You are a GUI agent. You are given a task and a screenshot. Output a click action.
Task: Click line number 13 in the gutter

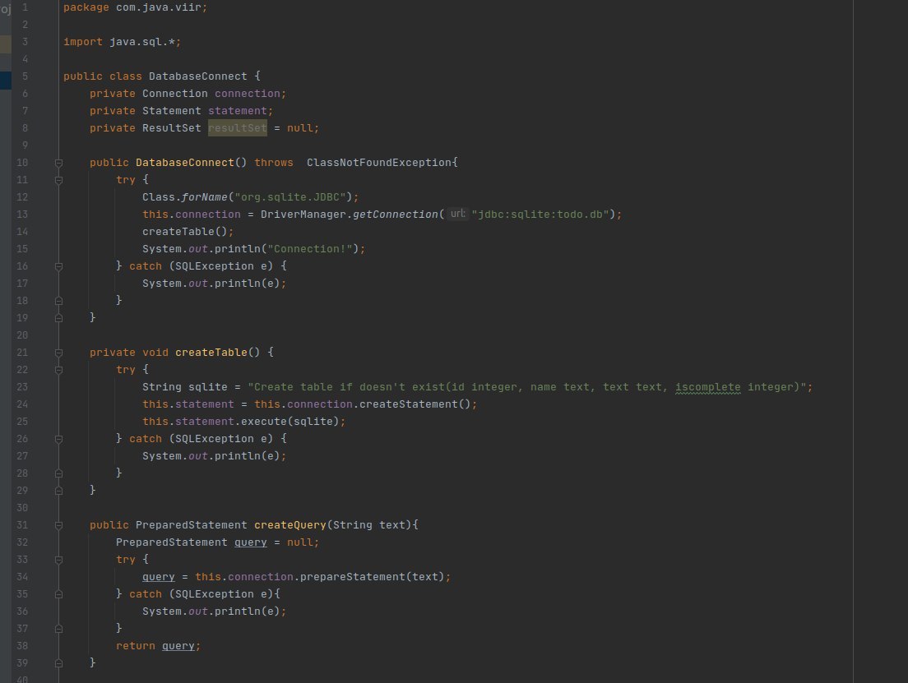pos(22,215)
